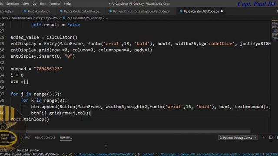Viewport: 278px width, 156px height.
Task: Click the unsaved dot on Py_Calculator_VS_Code.py tab
Action: click(x=222, y=11)
